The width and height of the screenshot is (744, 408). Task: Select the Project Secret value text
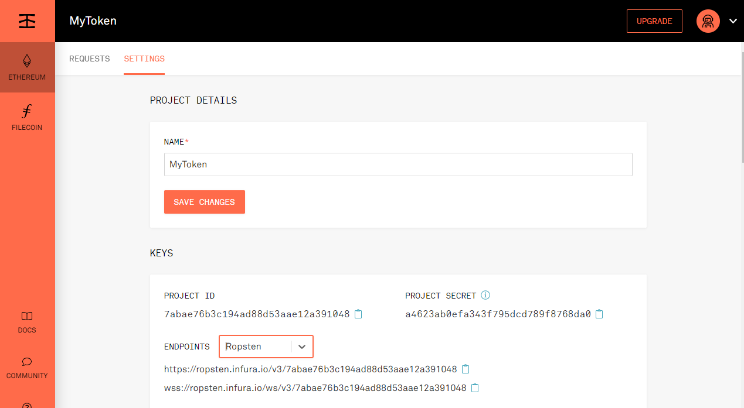point(498,314)
